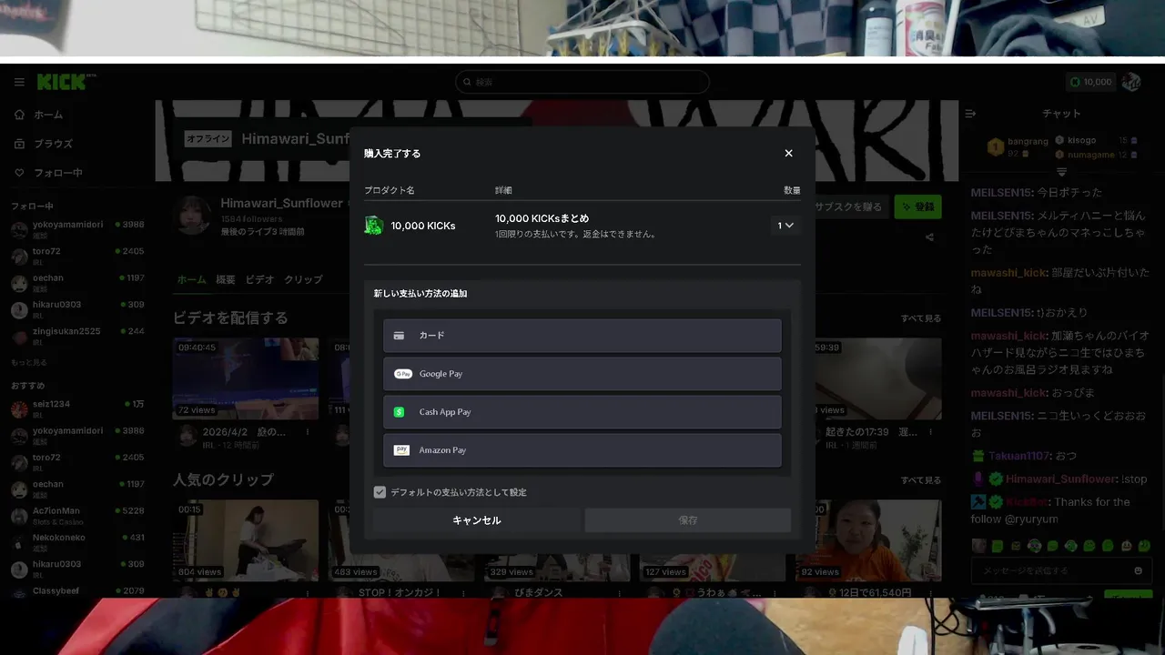Screen dimensions: 1165x655
Task: Go to ホーム in the sidebar
Action: tap(48, 115)
